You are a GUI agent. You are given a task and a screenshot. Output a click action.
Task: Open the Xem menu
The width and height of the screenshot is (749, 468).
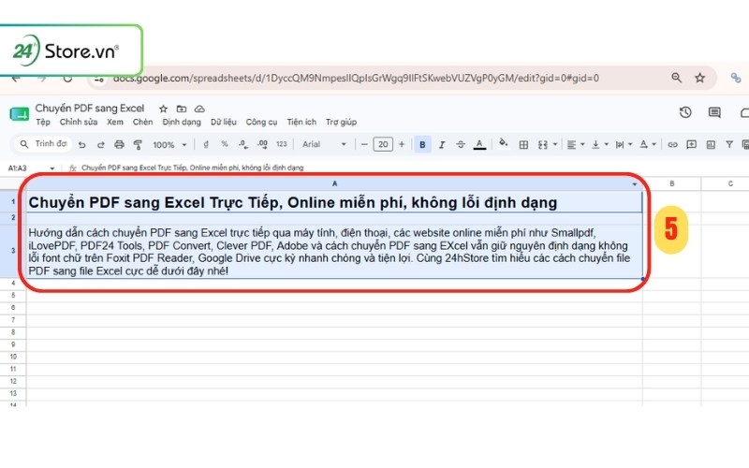[114, 123]
